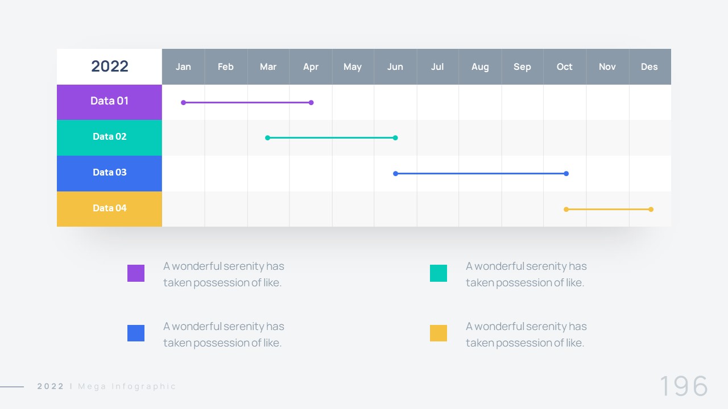Click the purple legend square

point(136,273)
